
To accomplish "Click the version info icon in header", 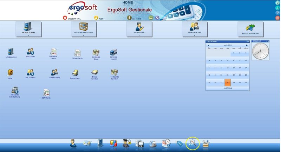I will pos(129,18).
